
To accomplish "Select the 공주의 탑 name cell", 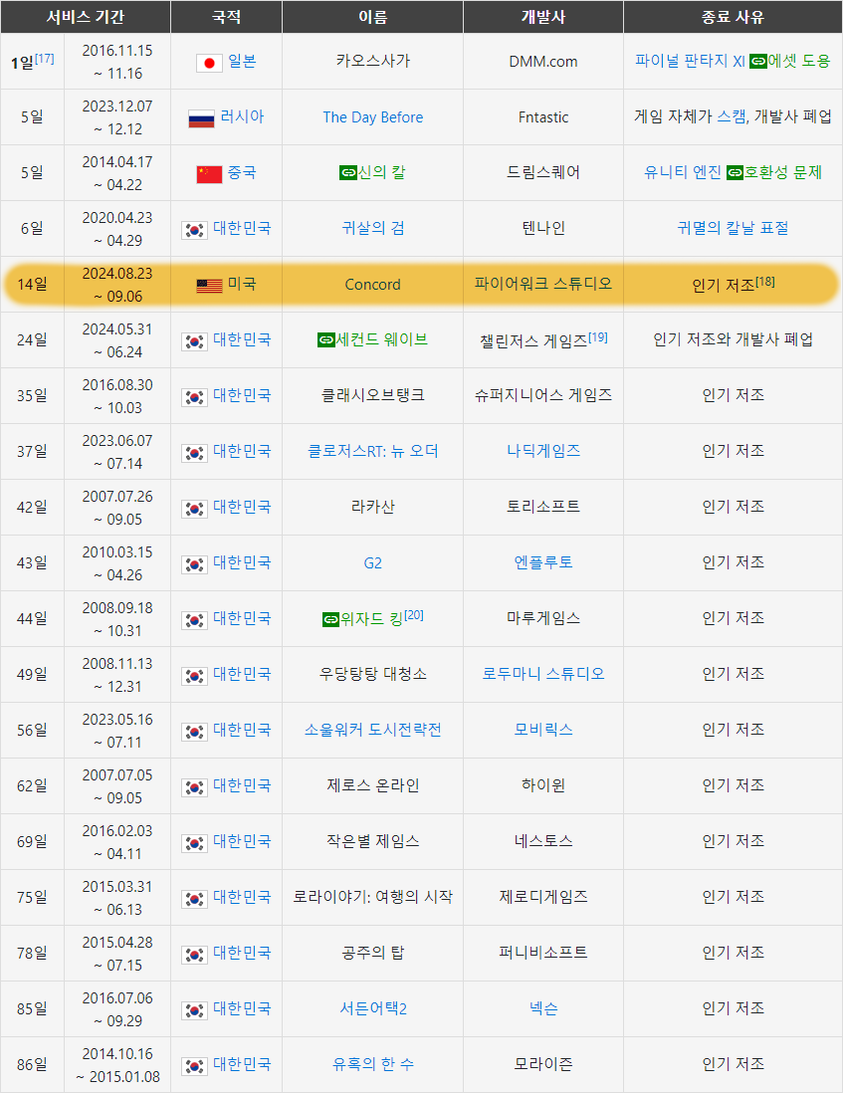I will (372, 954).
